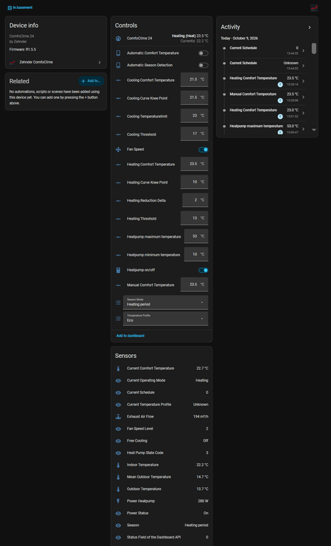The width and height of the screenshot is (331, 546).
Task: Click the Current Operating Mode eye icon
Action: pyautogui.click(x=118, y=381)
